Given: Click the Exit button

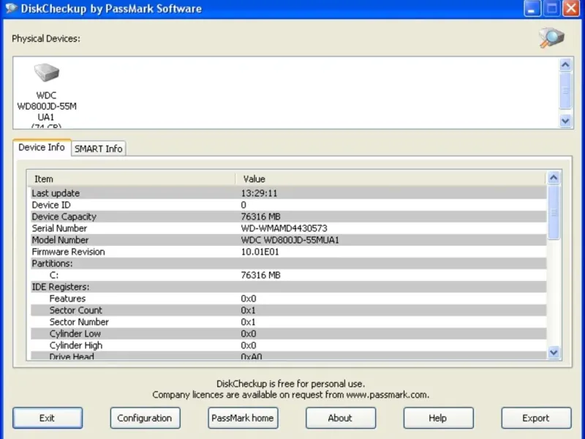Looking at the screenshot, I should pyautogui.click(x=48, y=418).
